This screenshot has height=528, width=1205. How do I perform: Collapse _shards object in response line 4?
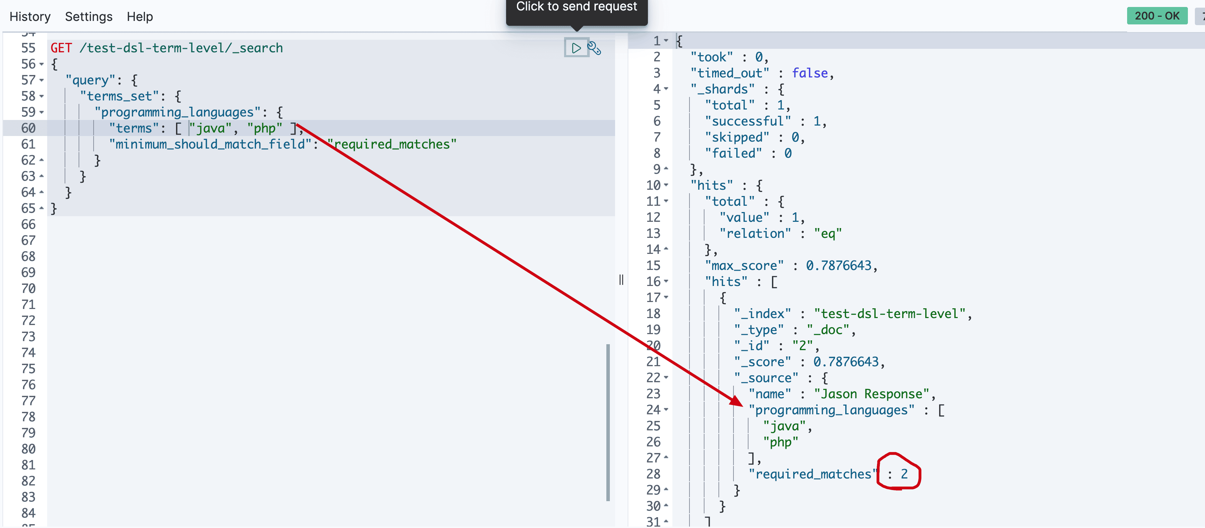click(666, 89)
